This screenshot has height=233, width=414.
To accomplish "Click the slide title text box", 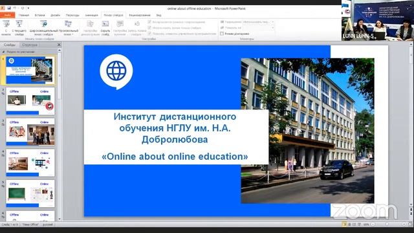I will coord(175,128).
